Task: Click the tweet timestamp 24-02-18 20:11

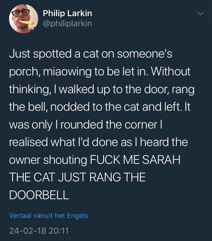Action: pyautogui.click(x=39, y=231)
